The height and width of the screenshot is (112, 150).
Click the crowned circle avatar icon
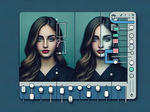coord(113,17)
